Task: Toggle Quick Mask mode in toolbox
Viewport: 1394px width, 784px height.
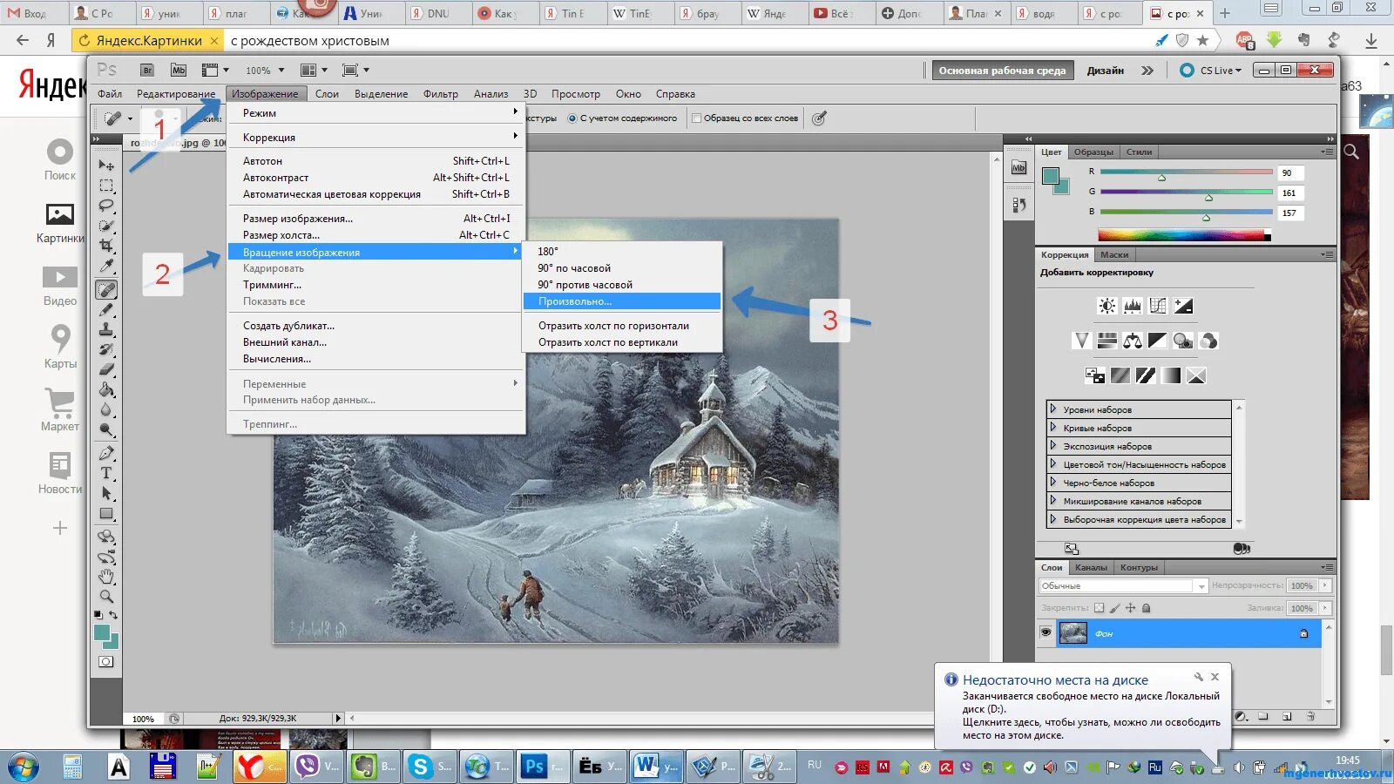Action: click(x=106, y=662)
